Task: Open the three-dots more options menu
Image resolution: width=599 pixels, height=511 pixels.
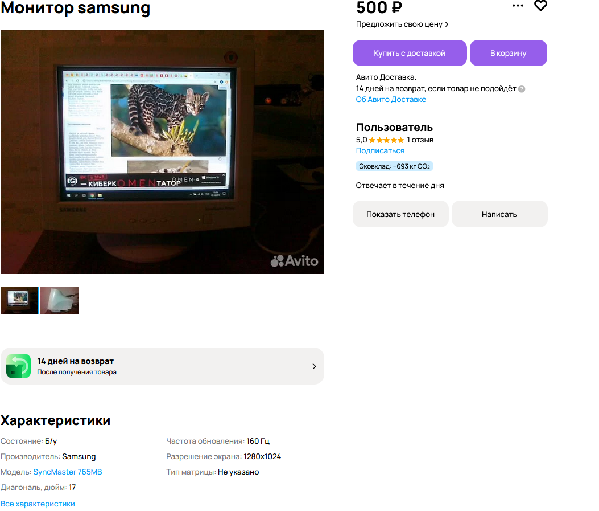Action: (518, 6)
